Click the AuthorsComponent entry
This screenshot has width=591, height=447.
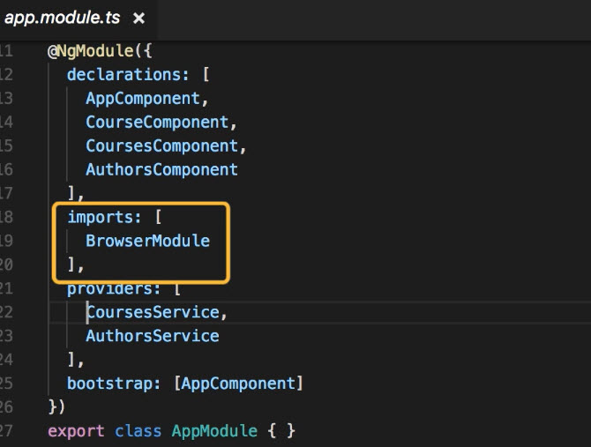(x=161, y=169)
